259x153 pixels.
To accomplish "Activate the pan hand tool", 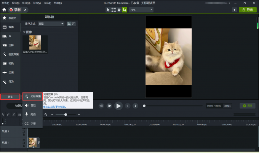I will coord(119,10).
